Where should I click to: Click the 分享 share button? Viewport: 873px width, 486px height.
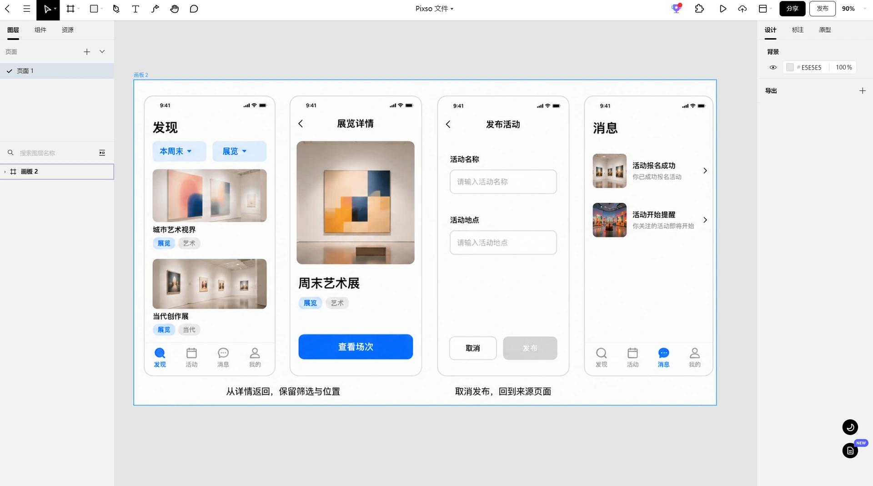[792, 9]
